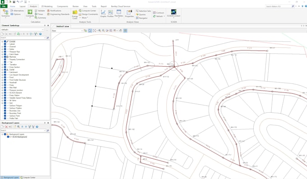Click the green Compute button
Image resolution: width=307 pixels, height=179 pixels.
point(30,14)
